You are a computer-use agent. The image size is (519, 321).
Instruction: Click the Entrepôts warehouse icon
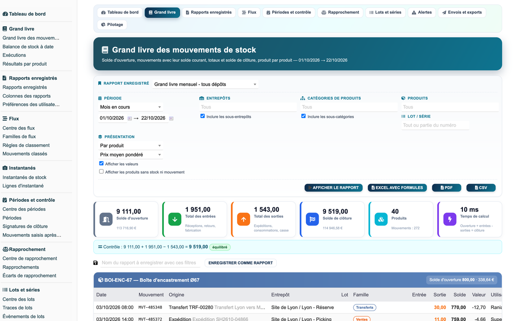click(202, 99)
